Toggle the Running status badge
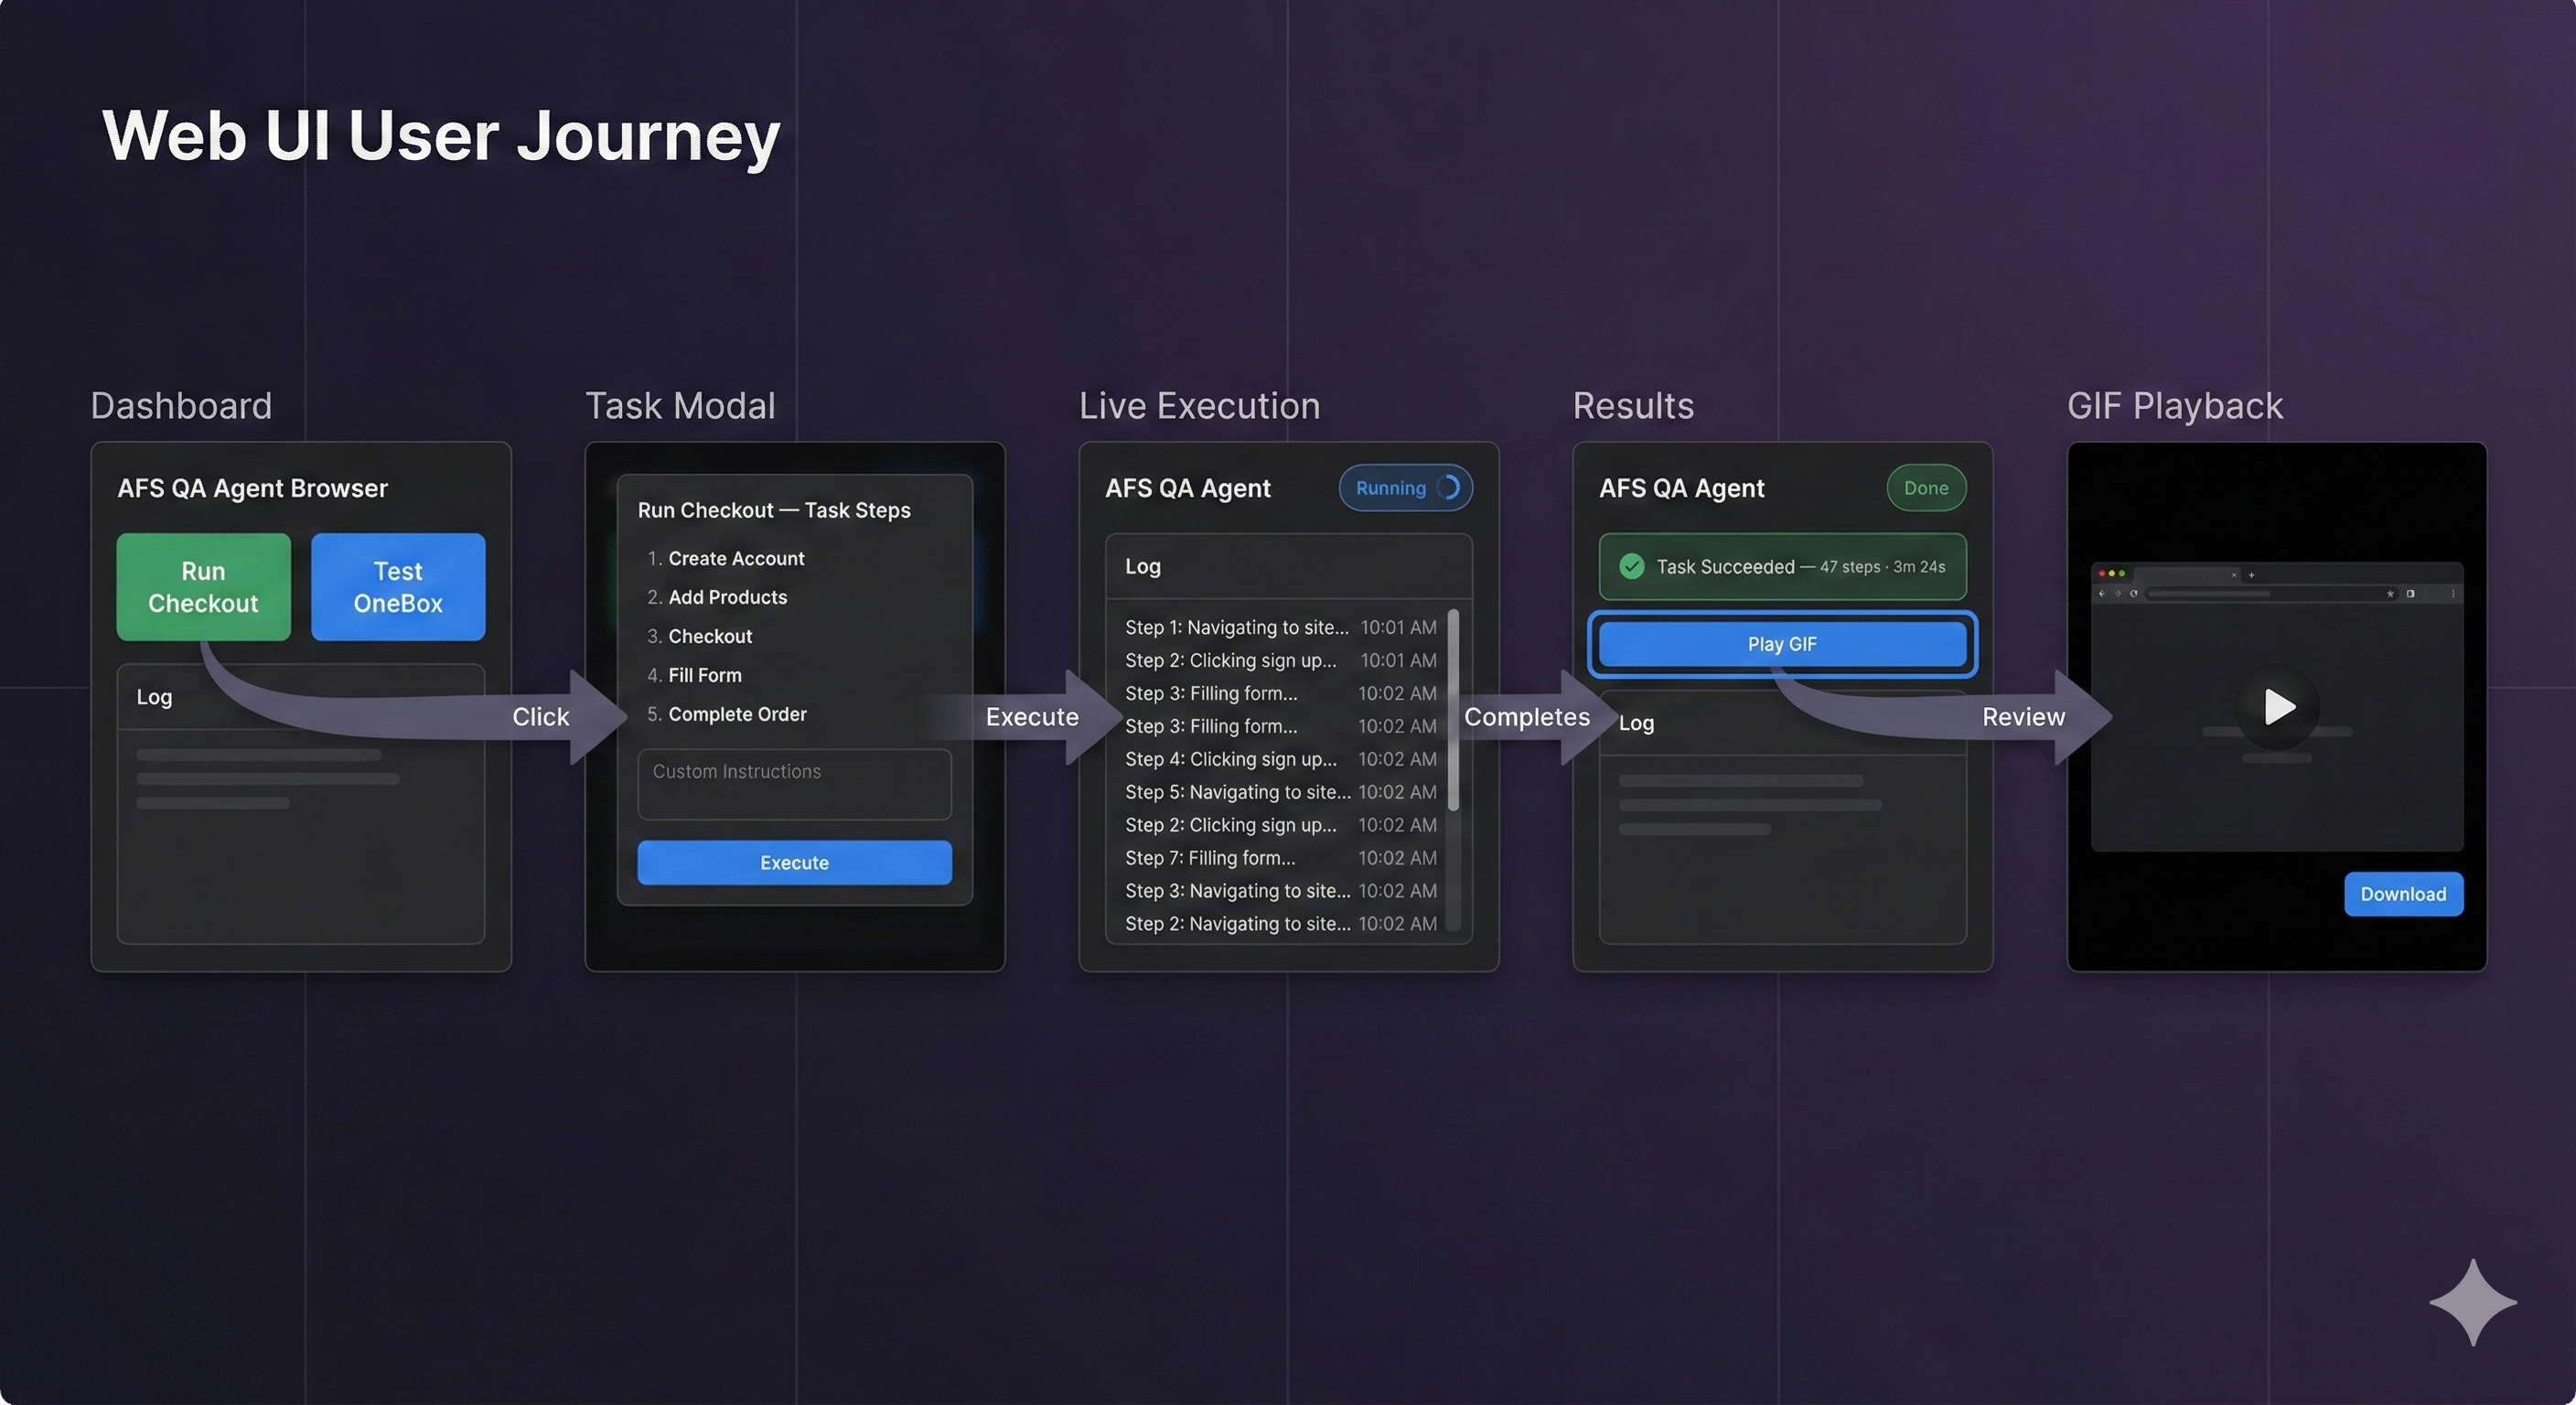Screen dimensions: 2576x1405 (1405, 488)
